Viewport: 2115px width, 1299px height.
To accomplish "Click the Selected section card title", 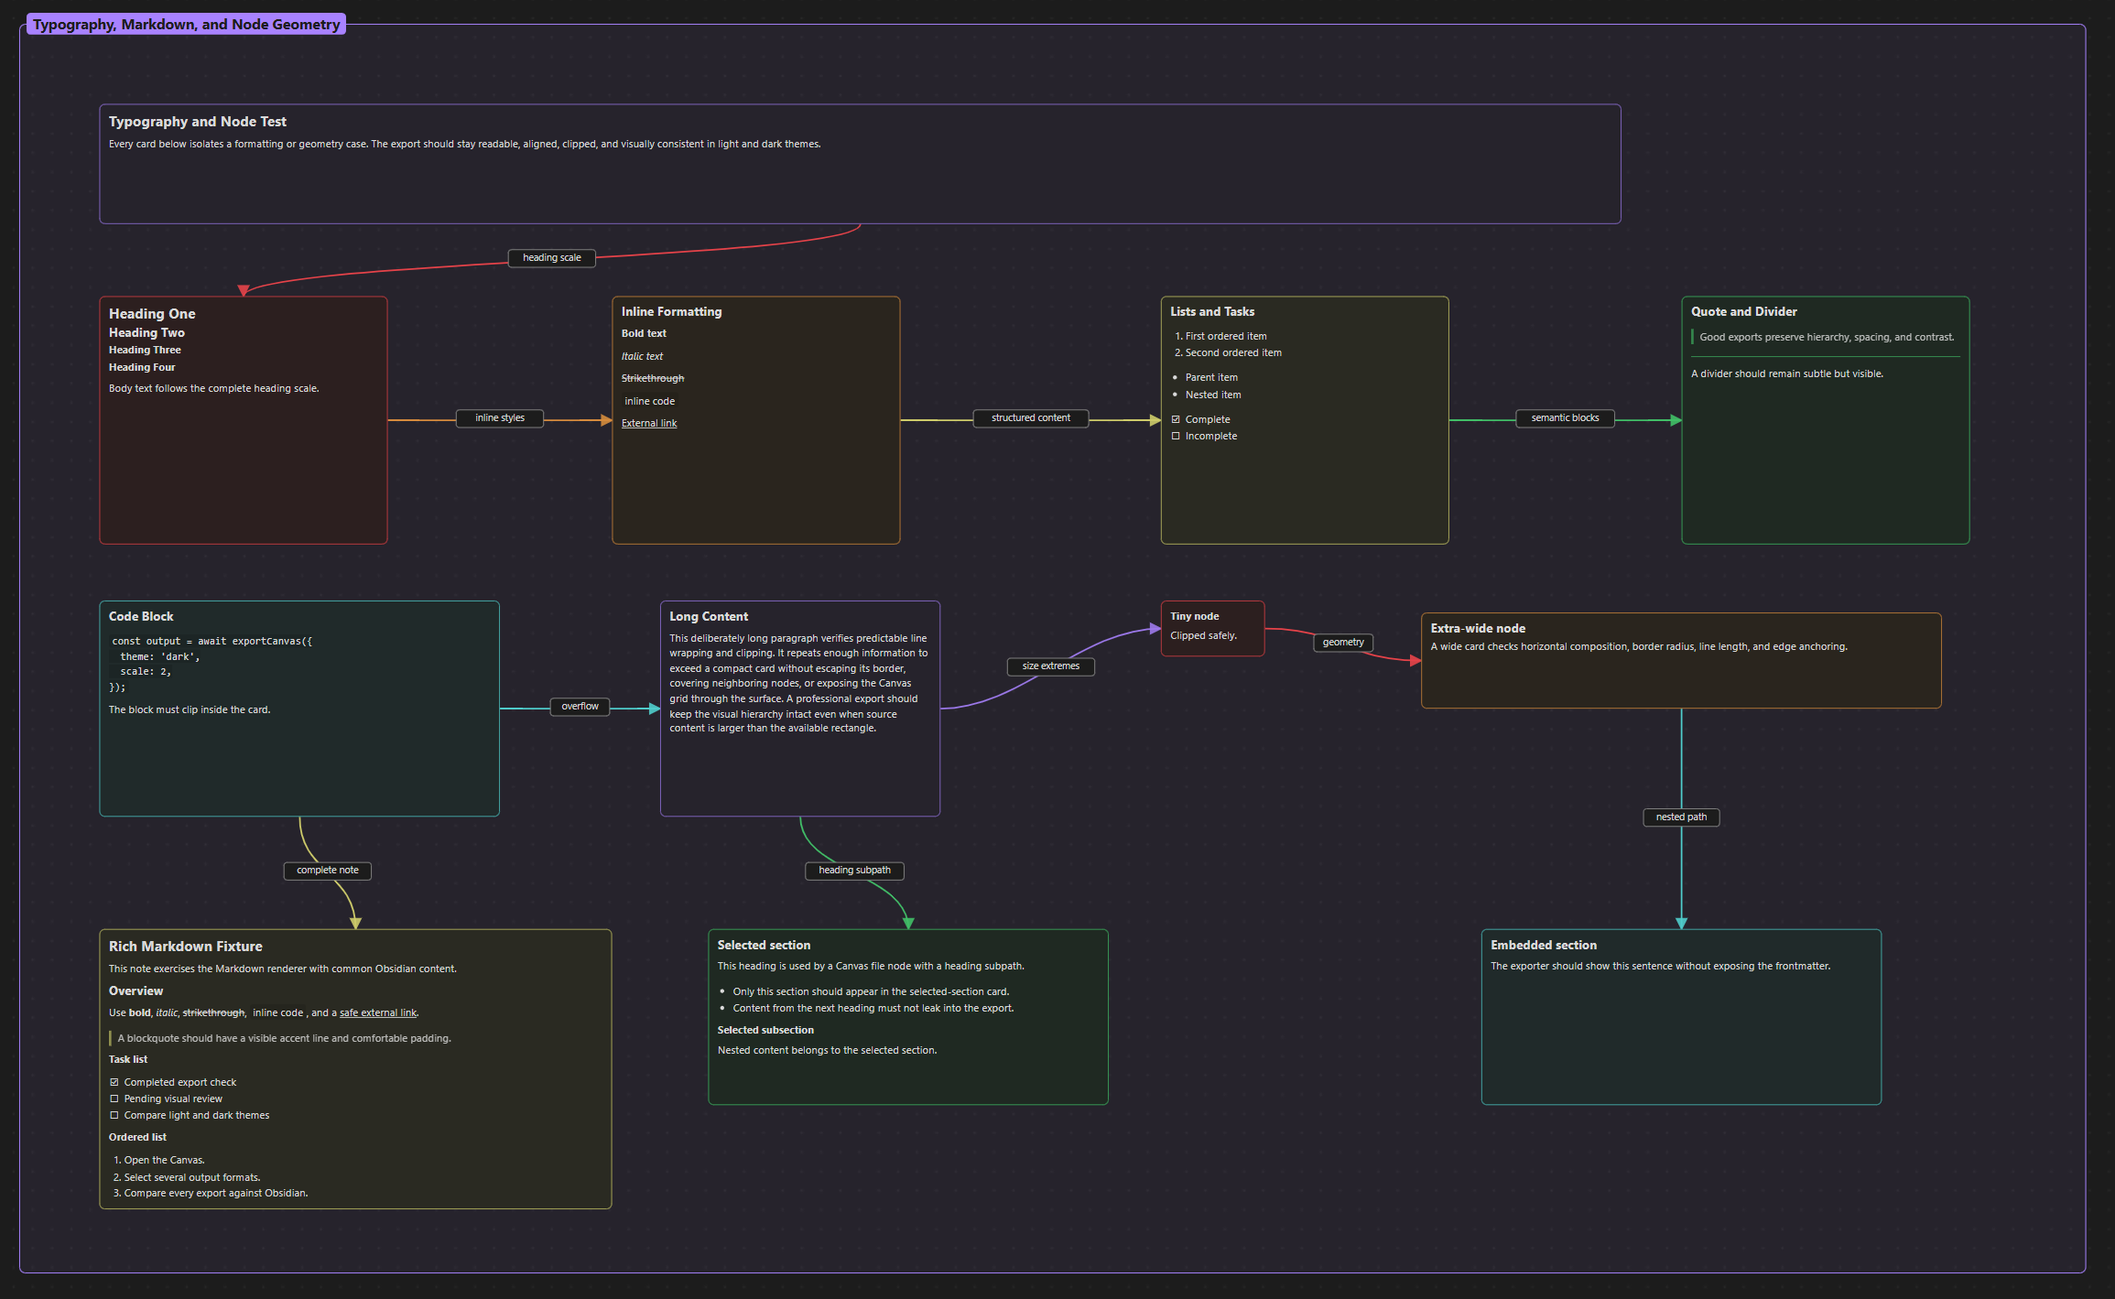I will pos(765,946).
